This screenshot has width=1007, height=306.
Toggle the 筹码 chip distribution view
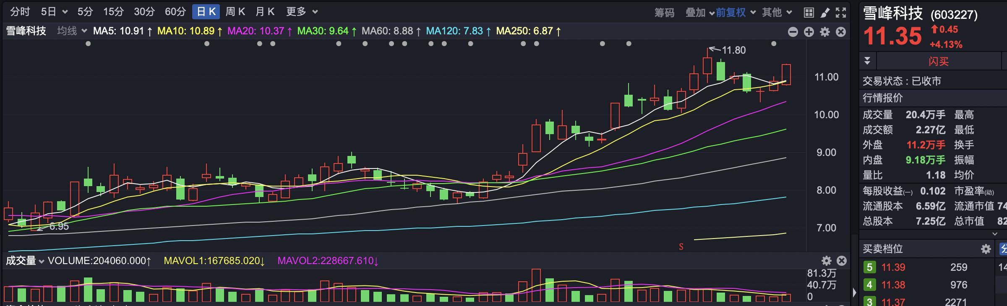(664, 13)
